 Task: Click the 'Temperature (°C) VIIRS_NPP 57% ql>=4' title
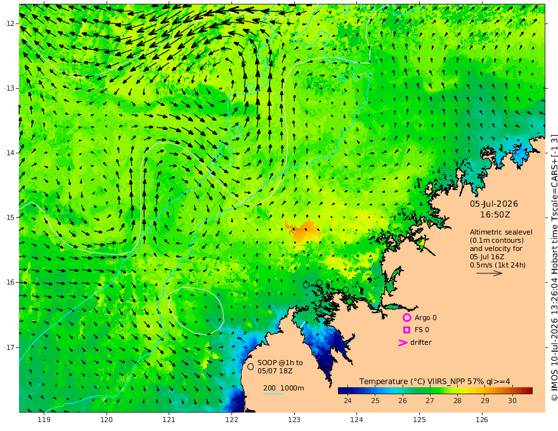tap(434, 382)
